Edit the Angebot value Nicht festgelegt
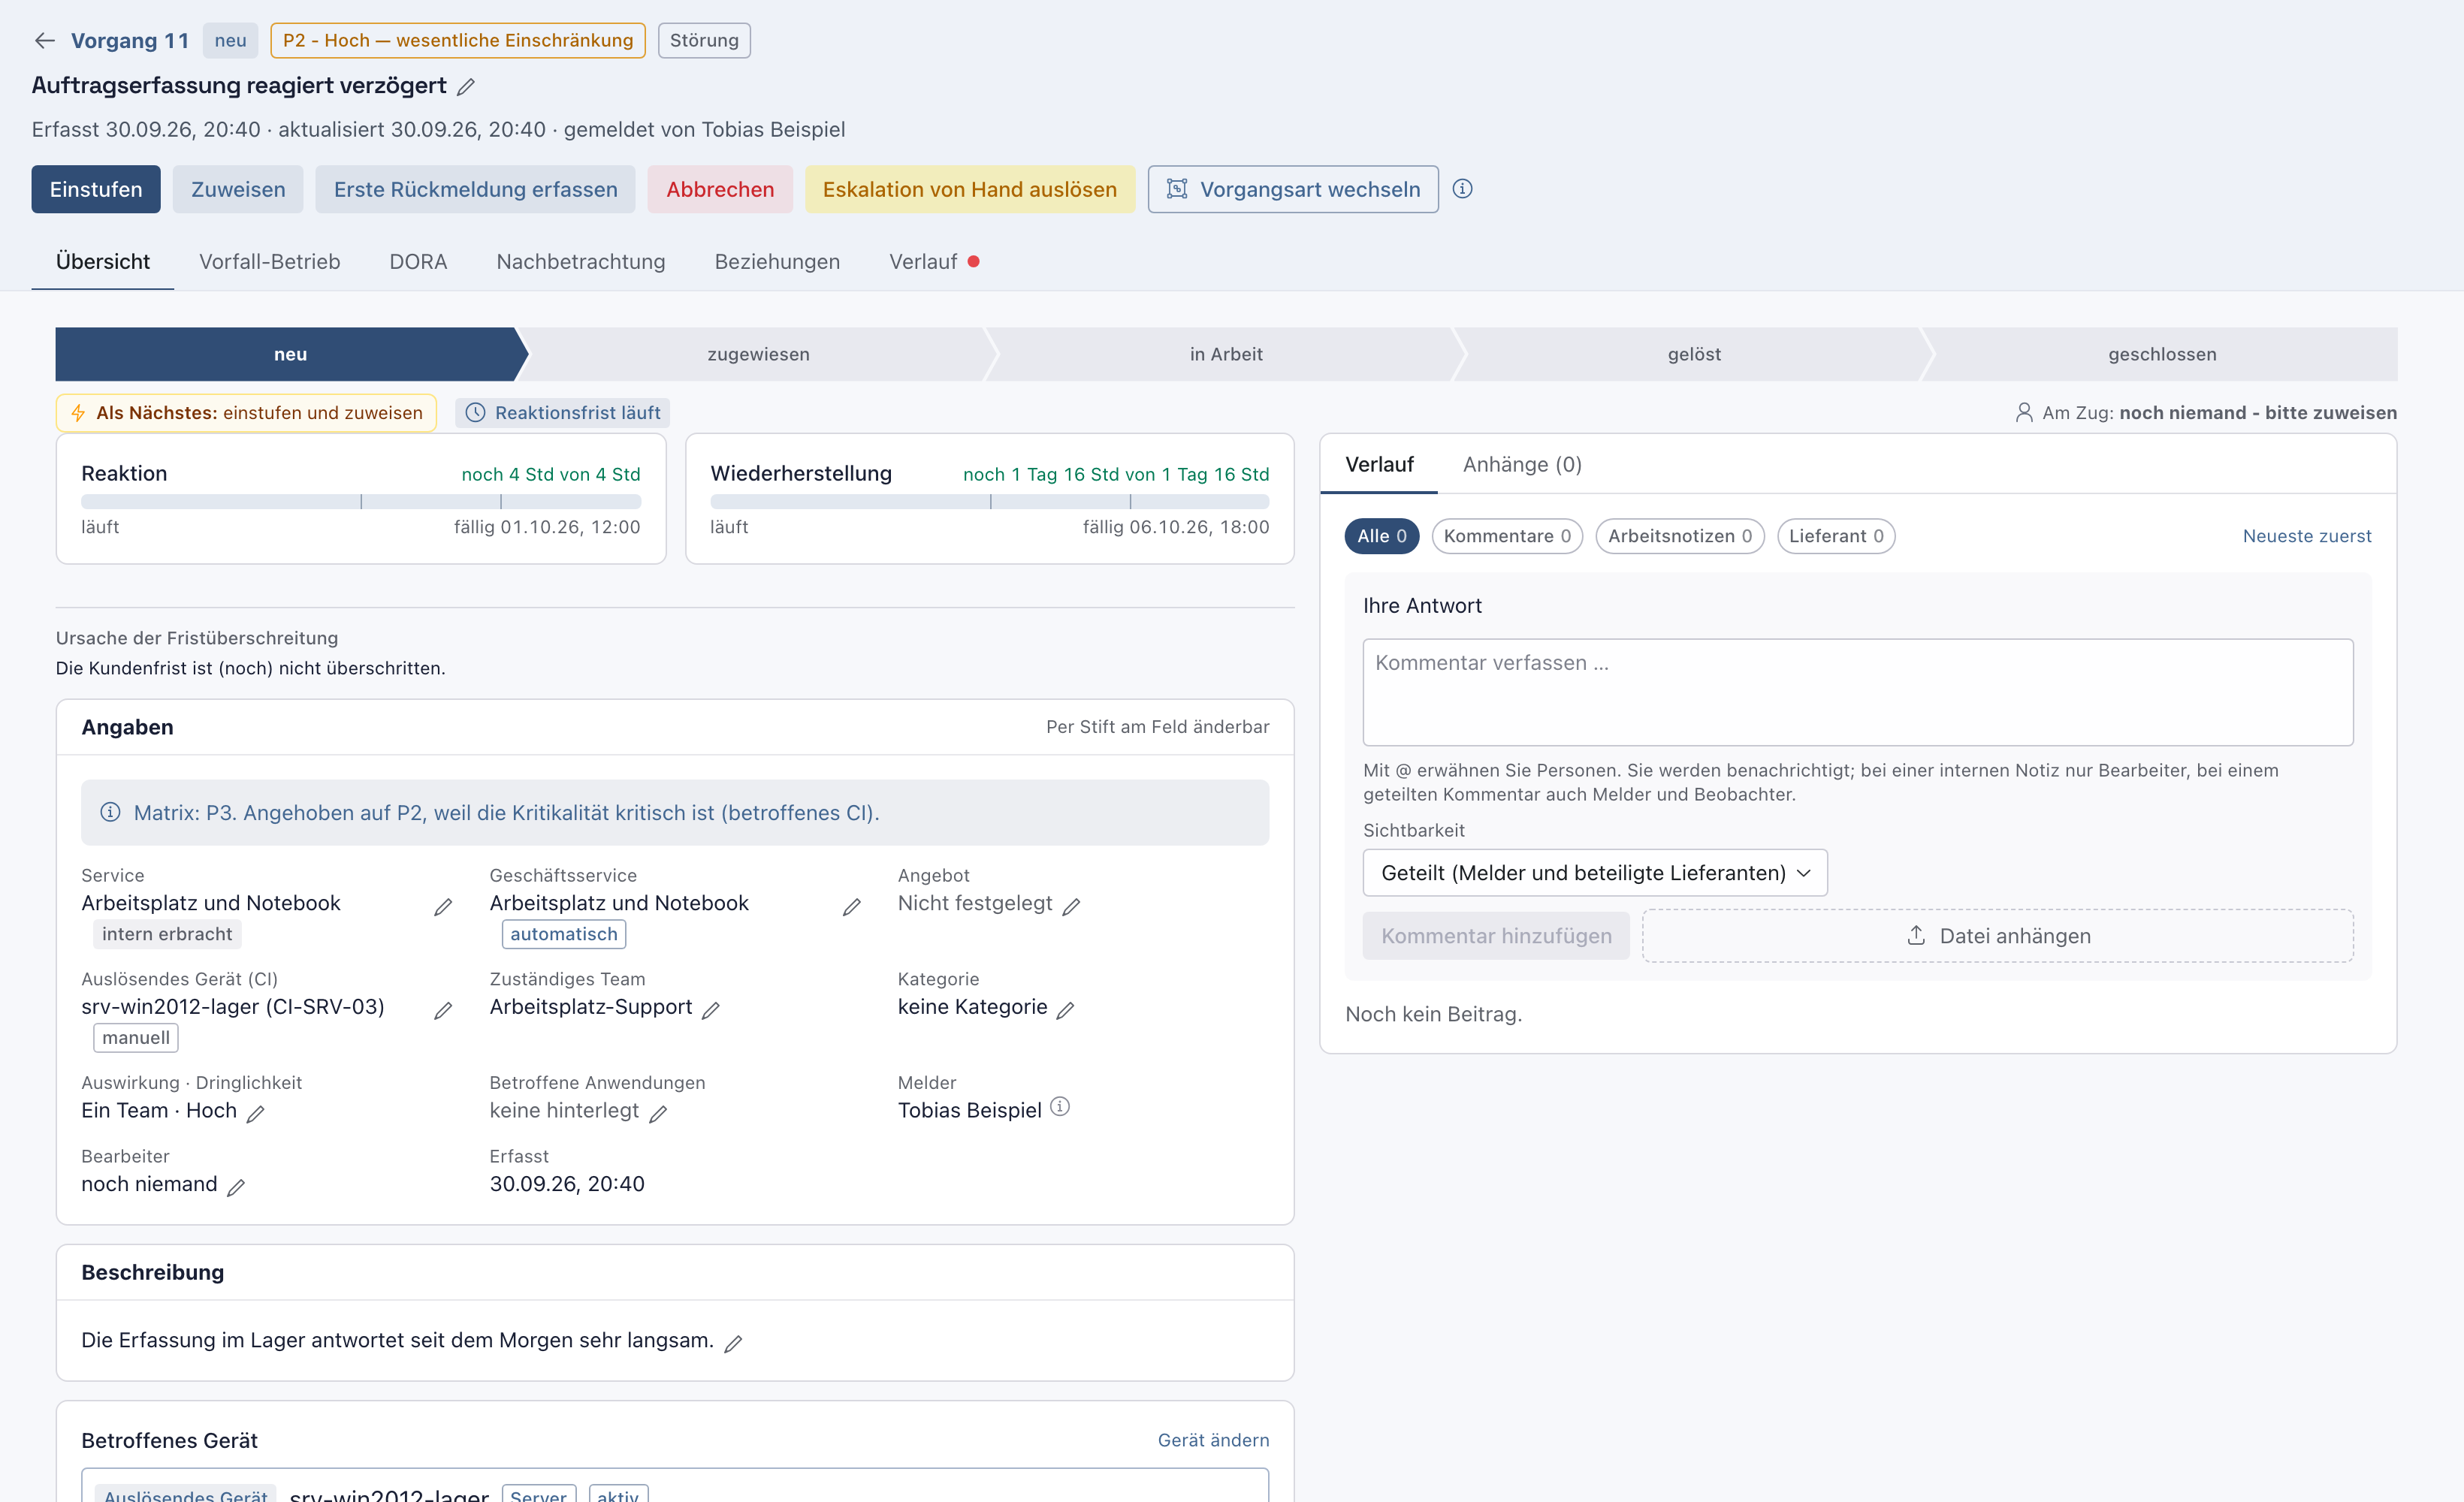Image resolution: width=2464 pixels, height=1502 pixels. click(1071, 907)
